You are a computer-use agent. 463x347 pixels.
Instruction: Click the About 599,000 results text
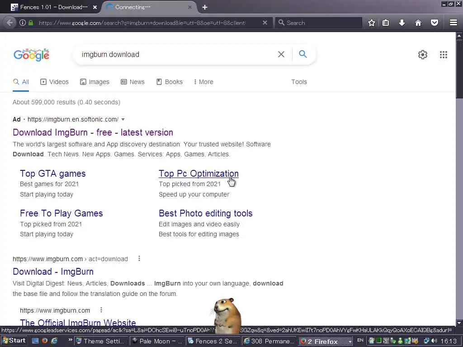(x=66, y=103)
